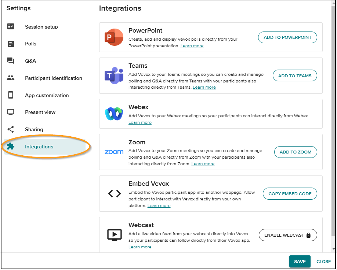Image resolution: width=337 pixels, height=270 pixels.
Task: Open Embed Vevox Learn more link
Action: pyautogui.click(x=159, y=206)
